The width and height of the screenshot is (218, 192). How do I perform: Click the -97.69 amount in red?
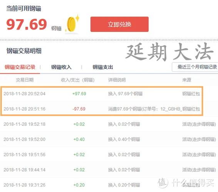click(79, 109)
